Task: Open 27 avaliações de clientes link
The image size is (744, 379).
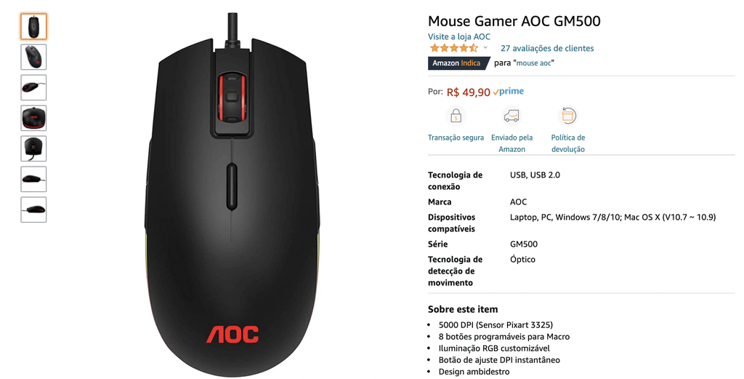Action: point(547,48)
